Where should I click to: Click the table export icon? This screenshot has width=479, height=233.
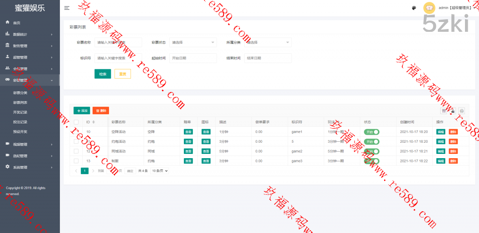pos(453,111)
